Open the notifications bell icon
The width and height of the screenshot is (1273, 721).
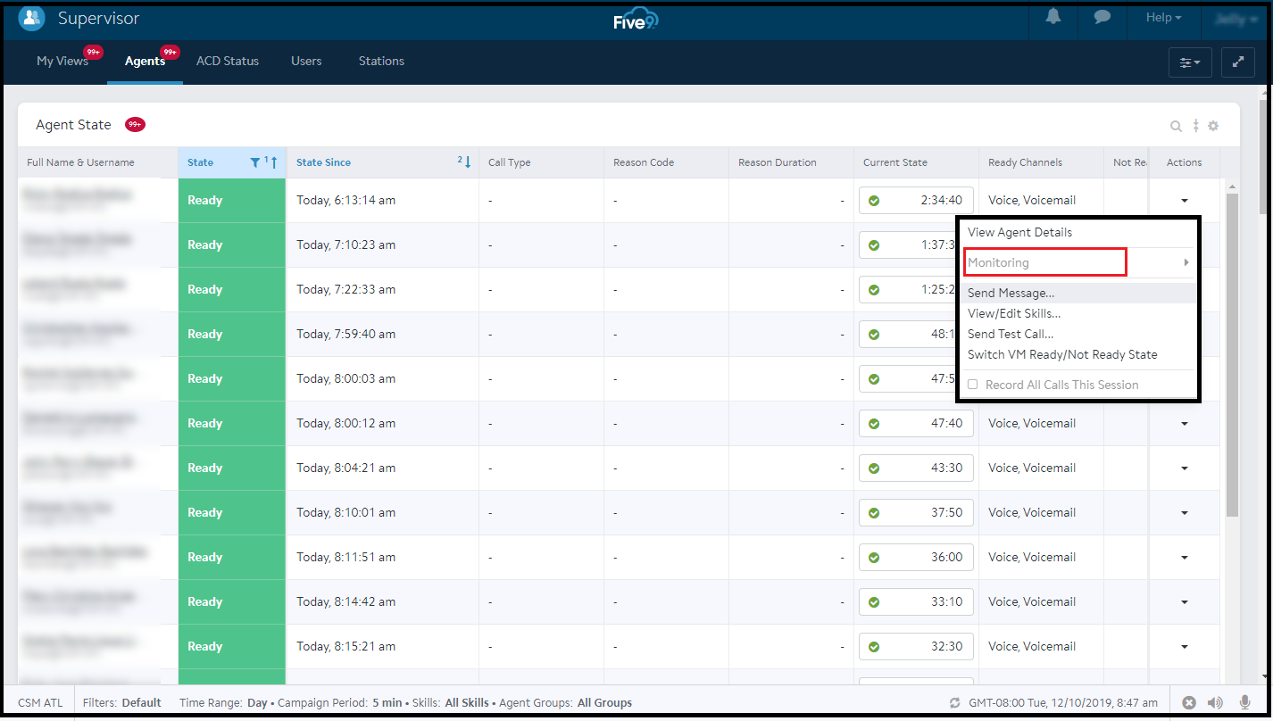[x=1053, y=17]
